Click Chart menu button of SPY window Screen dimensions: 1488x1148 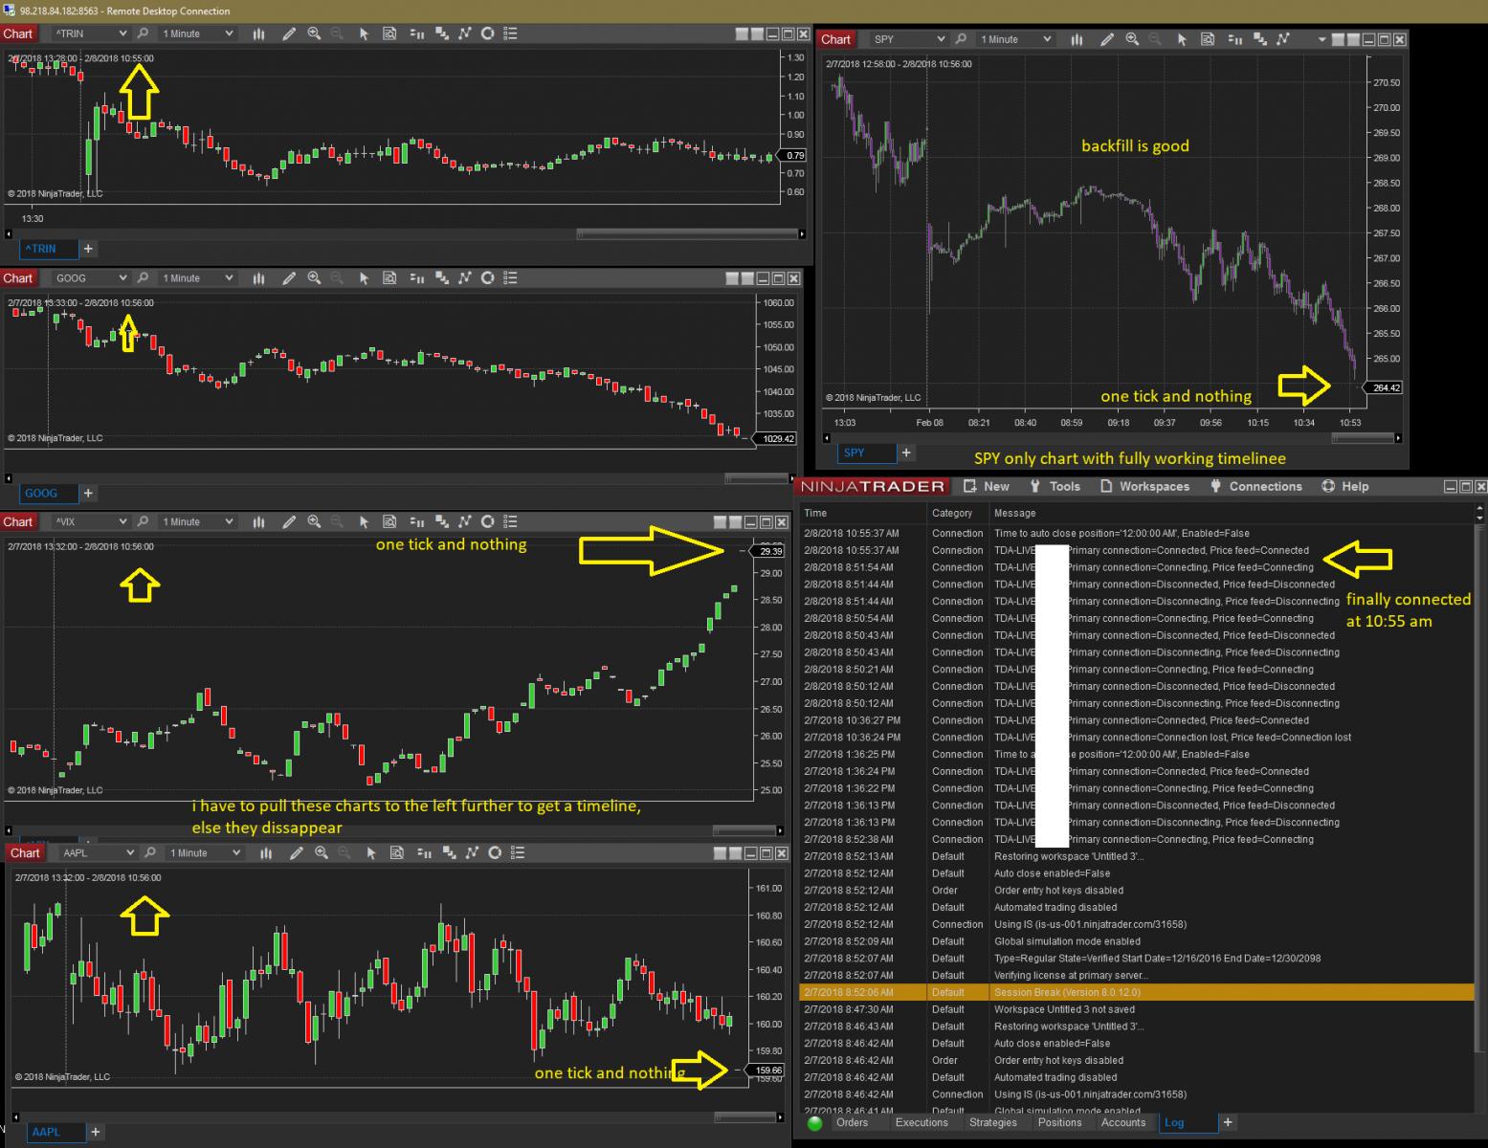click(835, 39)
